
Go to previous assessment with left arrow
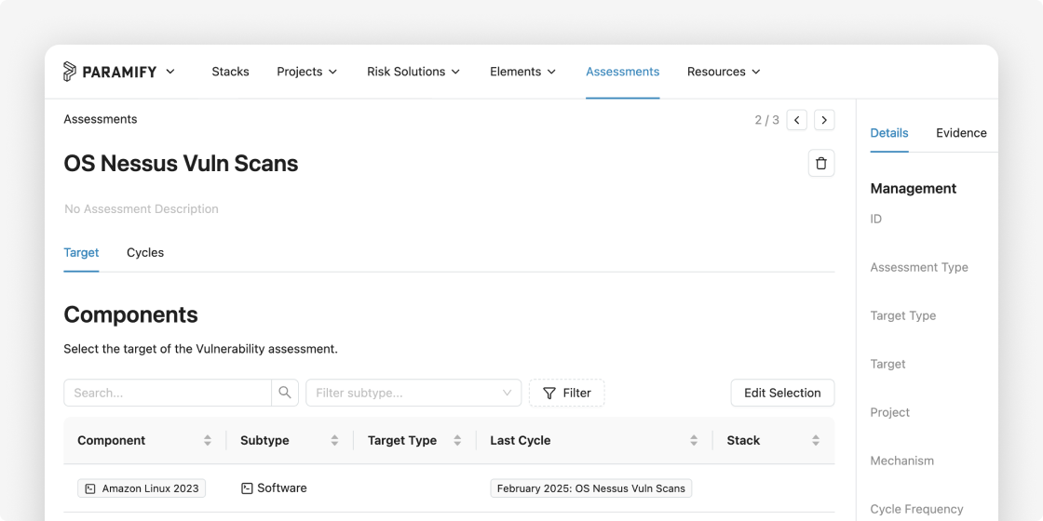(797, 120)
